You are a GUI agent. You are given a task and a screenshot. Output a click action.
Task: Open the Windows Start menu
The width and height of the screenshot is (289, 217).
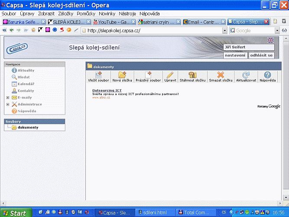[x=16, y=213]
